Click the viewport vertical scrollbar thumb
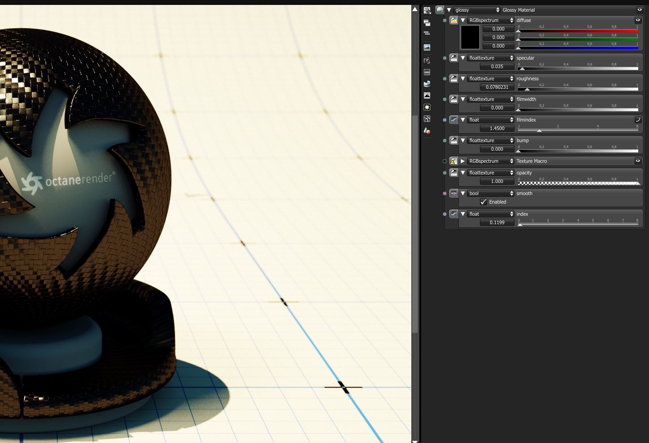649x443 pixels. tap(415, 224)
